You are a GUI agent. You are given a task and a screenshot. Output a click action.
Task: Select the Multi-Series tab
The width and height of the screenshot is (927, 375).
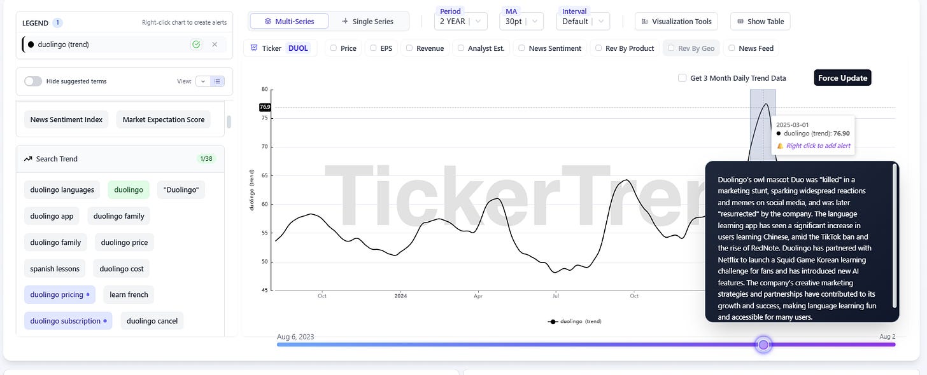pyautogui.click(x=289, y=21)
